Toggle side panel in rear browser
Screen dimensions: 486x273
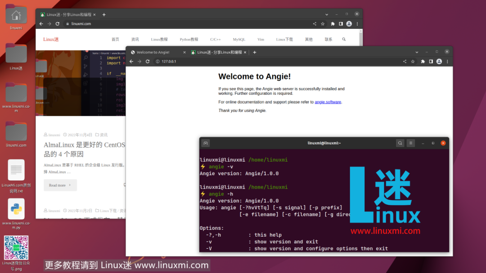coord(341,24)
